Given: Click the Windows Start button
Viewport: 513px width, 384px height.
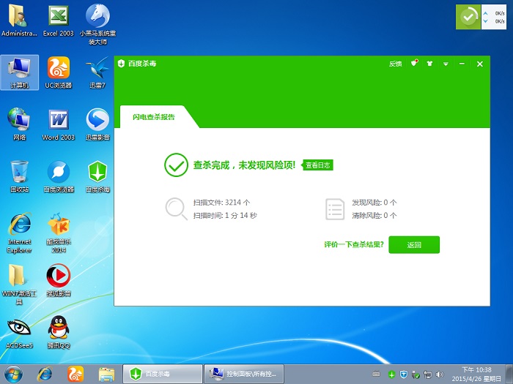Looking at the screenshot, I should pyautogui.click(x=14, y=374).
